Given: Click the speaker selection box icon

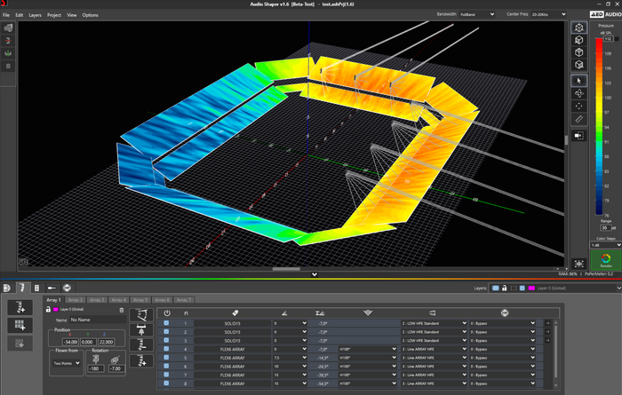Looking at the screenshot, I should click(x=579, y=136).
